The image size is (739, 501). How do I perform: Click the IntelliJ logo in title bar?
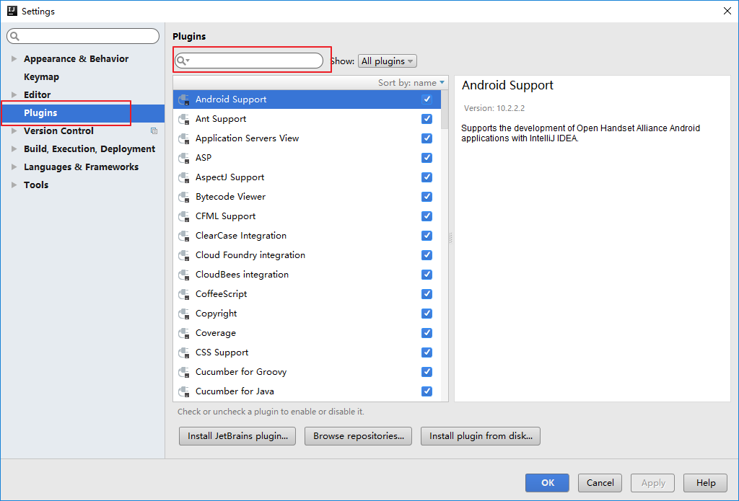coord(12,11)
